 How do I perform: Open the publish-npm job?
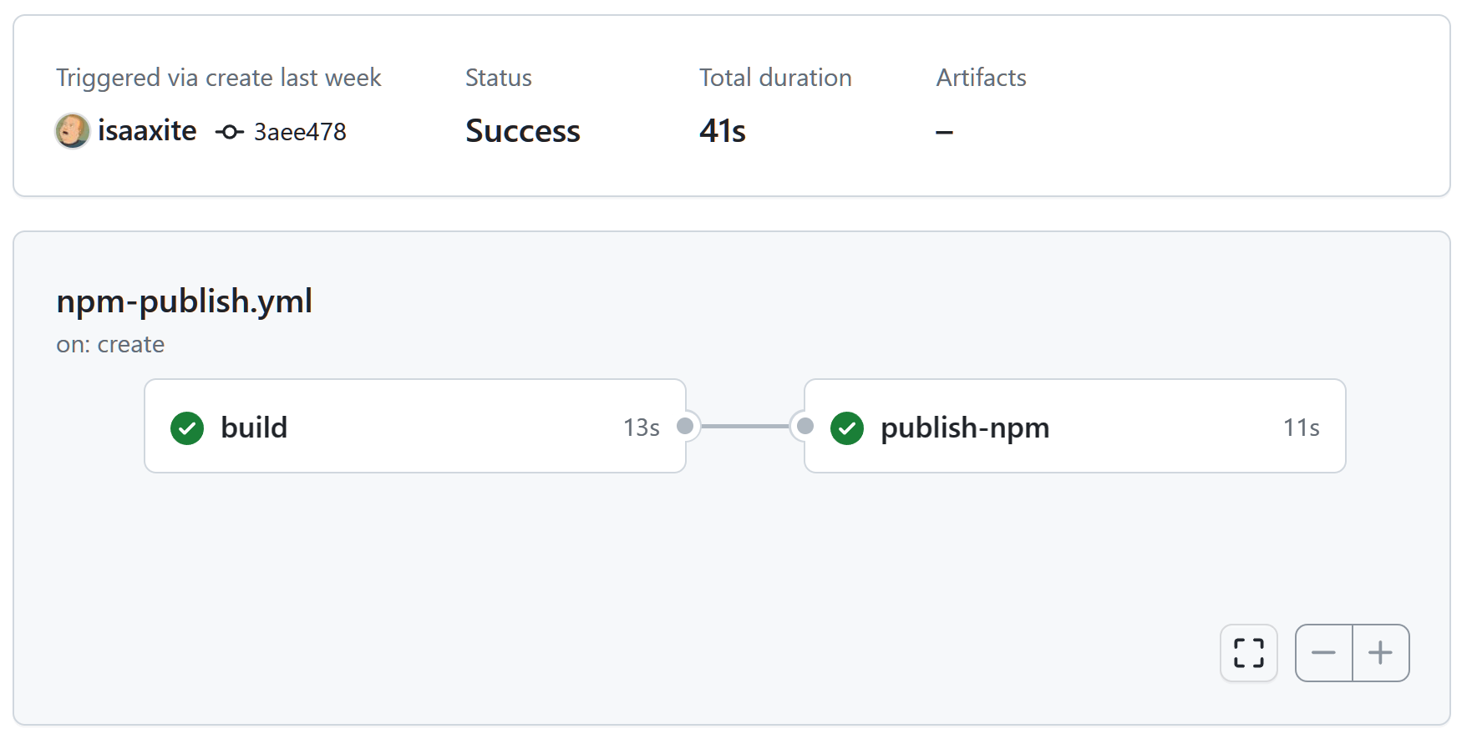(x=965, y=428)
